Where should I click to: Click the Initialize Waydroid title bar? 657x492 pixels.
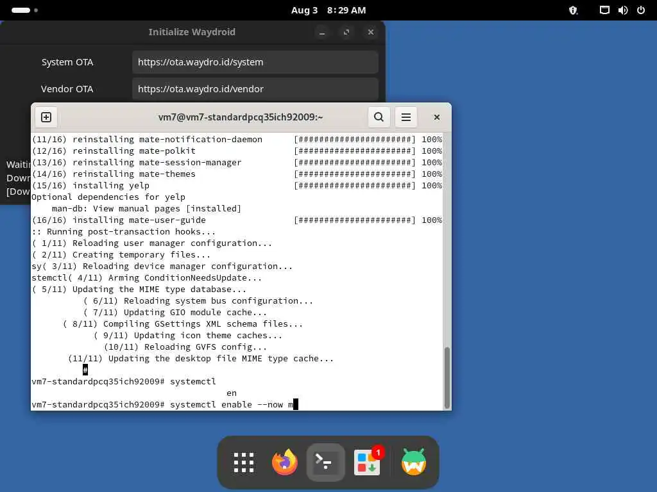pyautogui.click(x=192, y=32)
